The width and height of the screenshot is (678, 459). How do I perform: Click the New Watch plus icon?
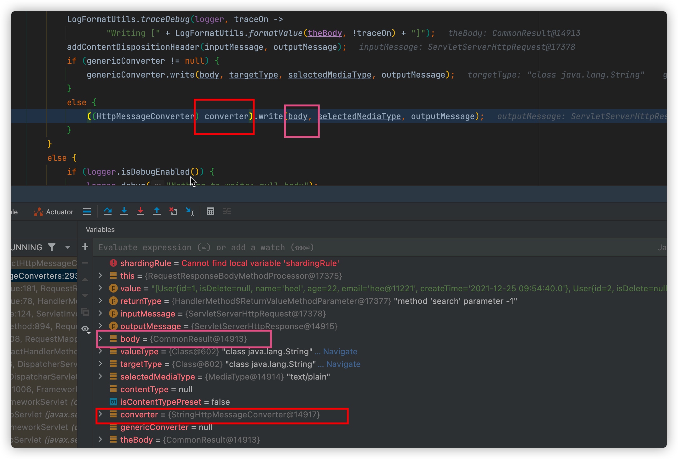click(85, 247)
